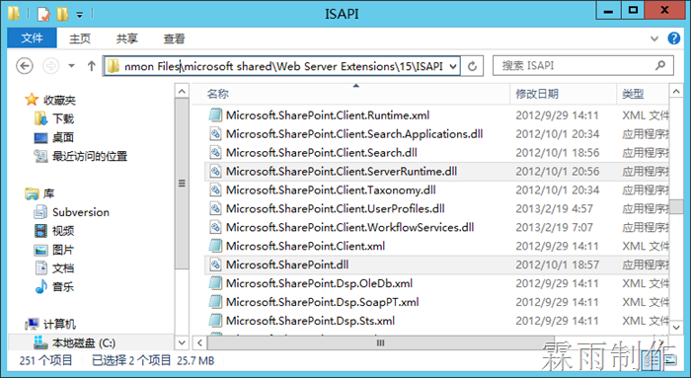691x378 pixels.
Task: Open the 音乐 library
Action: tap(63, 287)
